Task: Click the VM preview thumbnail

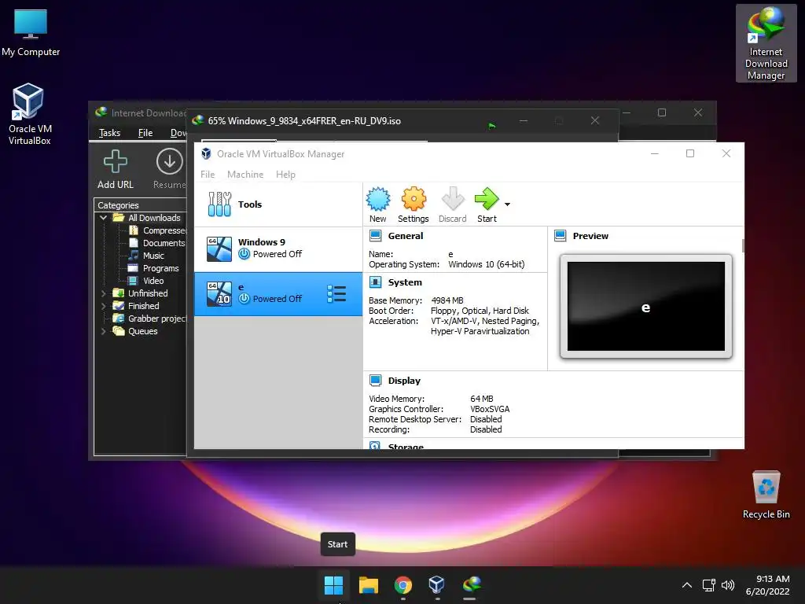Action: [x=646, y=306]
